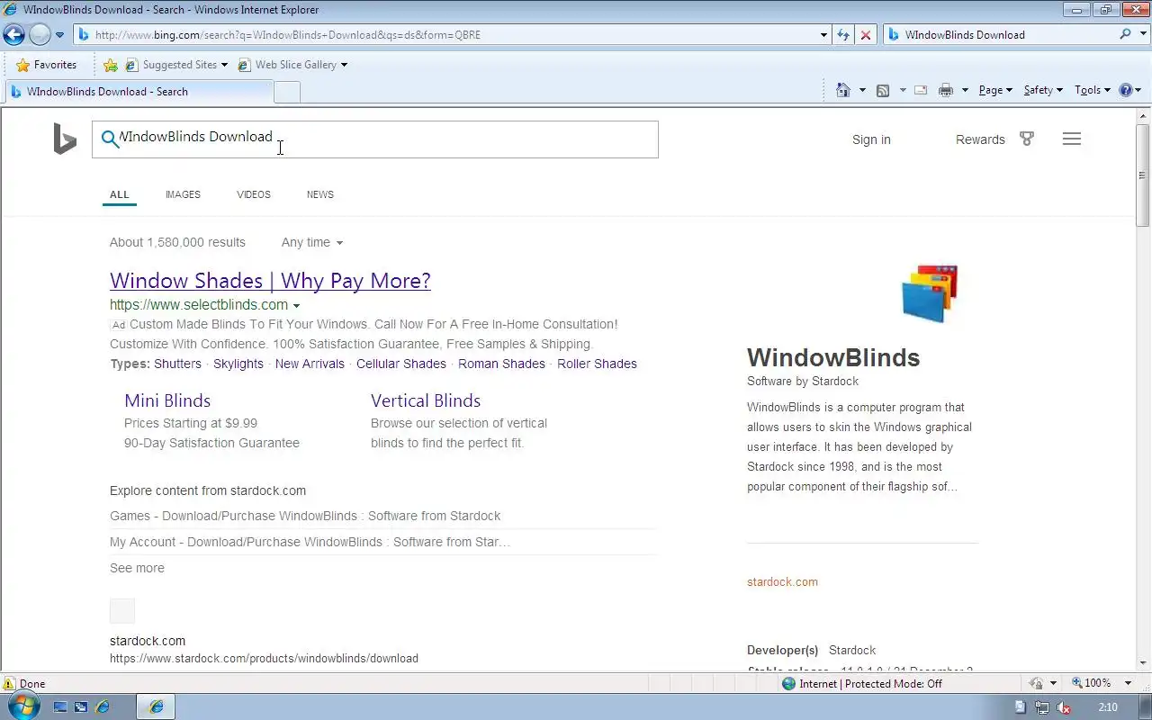This screenshot has height=720, width=1152.
Task: Open the Any time filter dropdown
Action: pyautogui.click(x=311, y=242)
